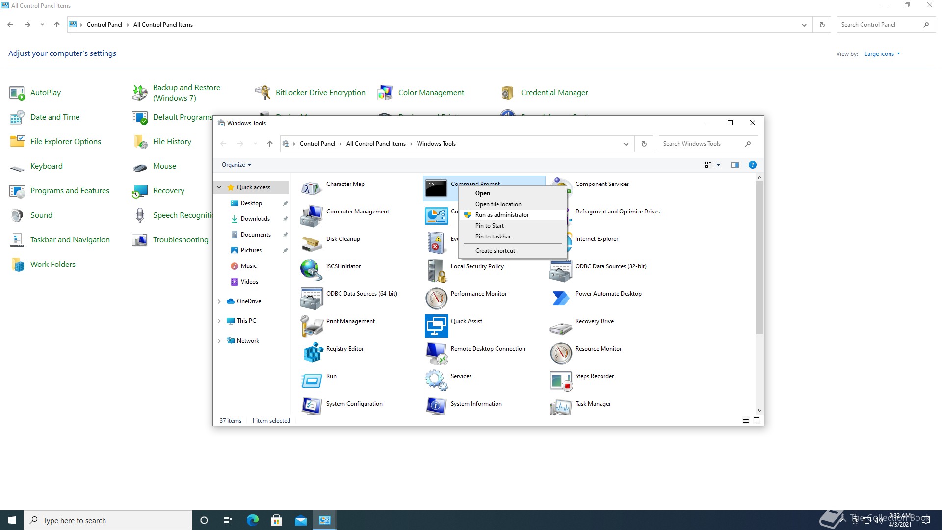Viewport: 942px width, 530px height.
Task: Toggle the preview pane button
Action: [x=734, y=165]
